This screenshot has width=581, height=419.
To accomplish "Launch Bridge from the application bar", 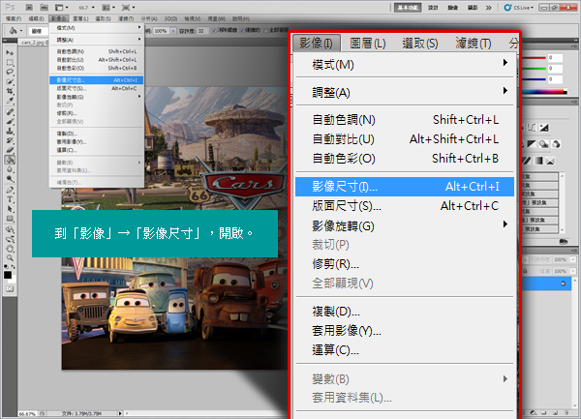I will point(29,7).
